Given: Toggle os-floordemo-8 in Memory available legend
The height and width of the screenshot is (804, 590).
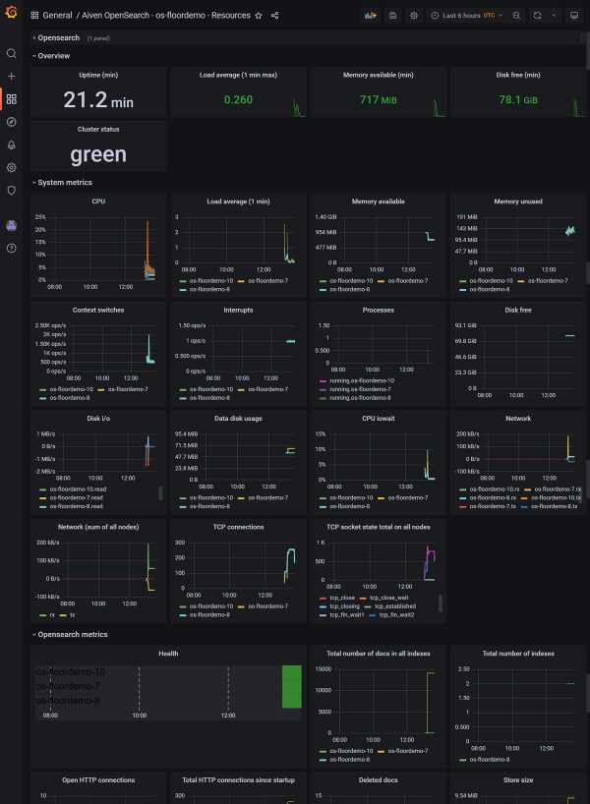Looking at the screenshot, I should (349, 290).
